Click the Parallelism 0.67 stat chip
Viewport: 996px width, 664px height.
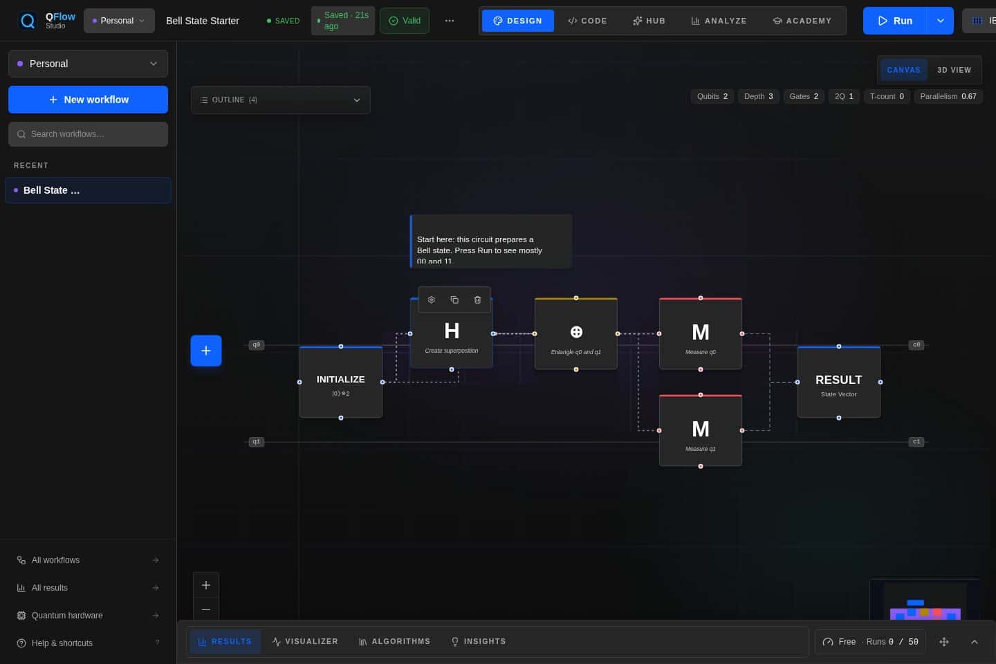pos(948,96)
